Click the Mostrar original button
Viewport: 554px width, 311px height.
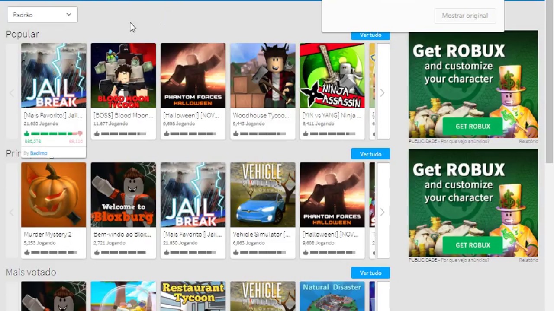coord(465,16)
